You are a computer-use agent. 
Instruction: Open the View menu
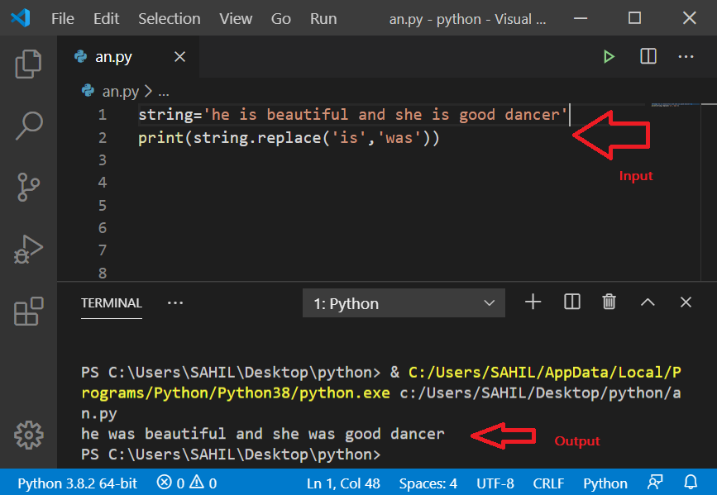click(x=236, y=19)
